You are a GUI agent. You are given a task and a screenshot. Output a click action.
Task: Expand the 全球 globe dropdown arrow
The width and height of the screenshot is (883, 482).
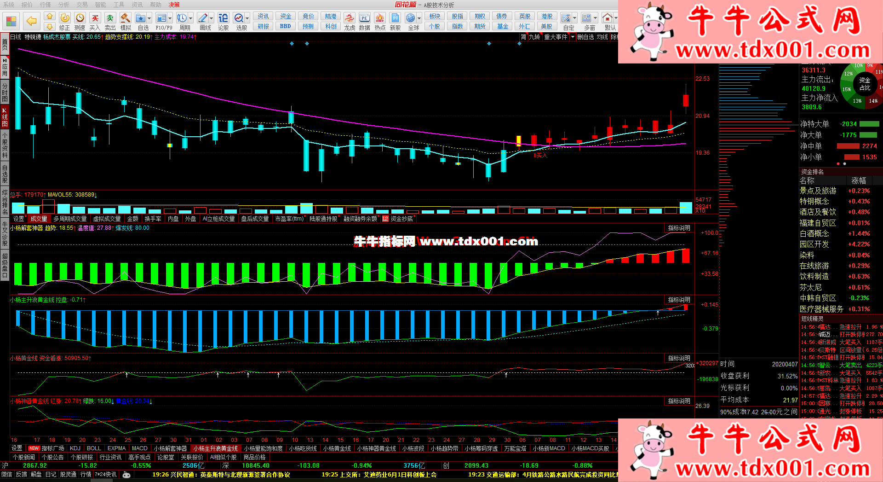pyautogui.click(x=419, y=18)
